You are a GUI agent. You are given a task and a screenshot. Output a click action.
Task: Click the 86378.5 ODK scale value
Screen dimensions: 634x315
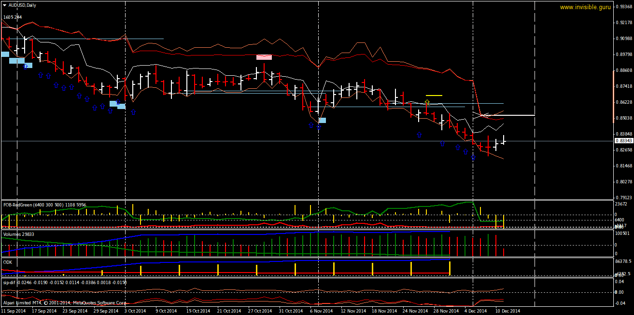[623, 261]
